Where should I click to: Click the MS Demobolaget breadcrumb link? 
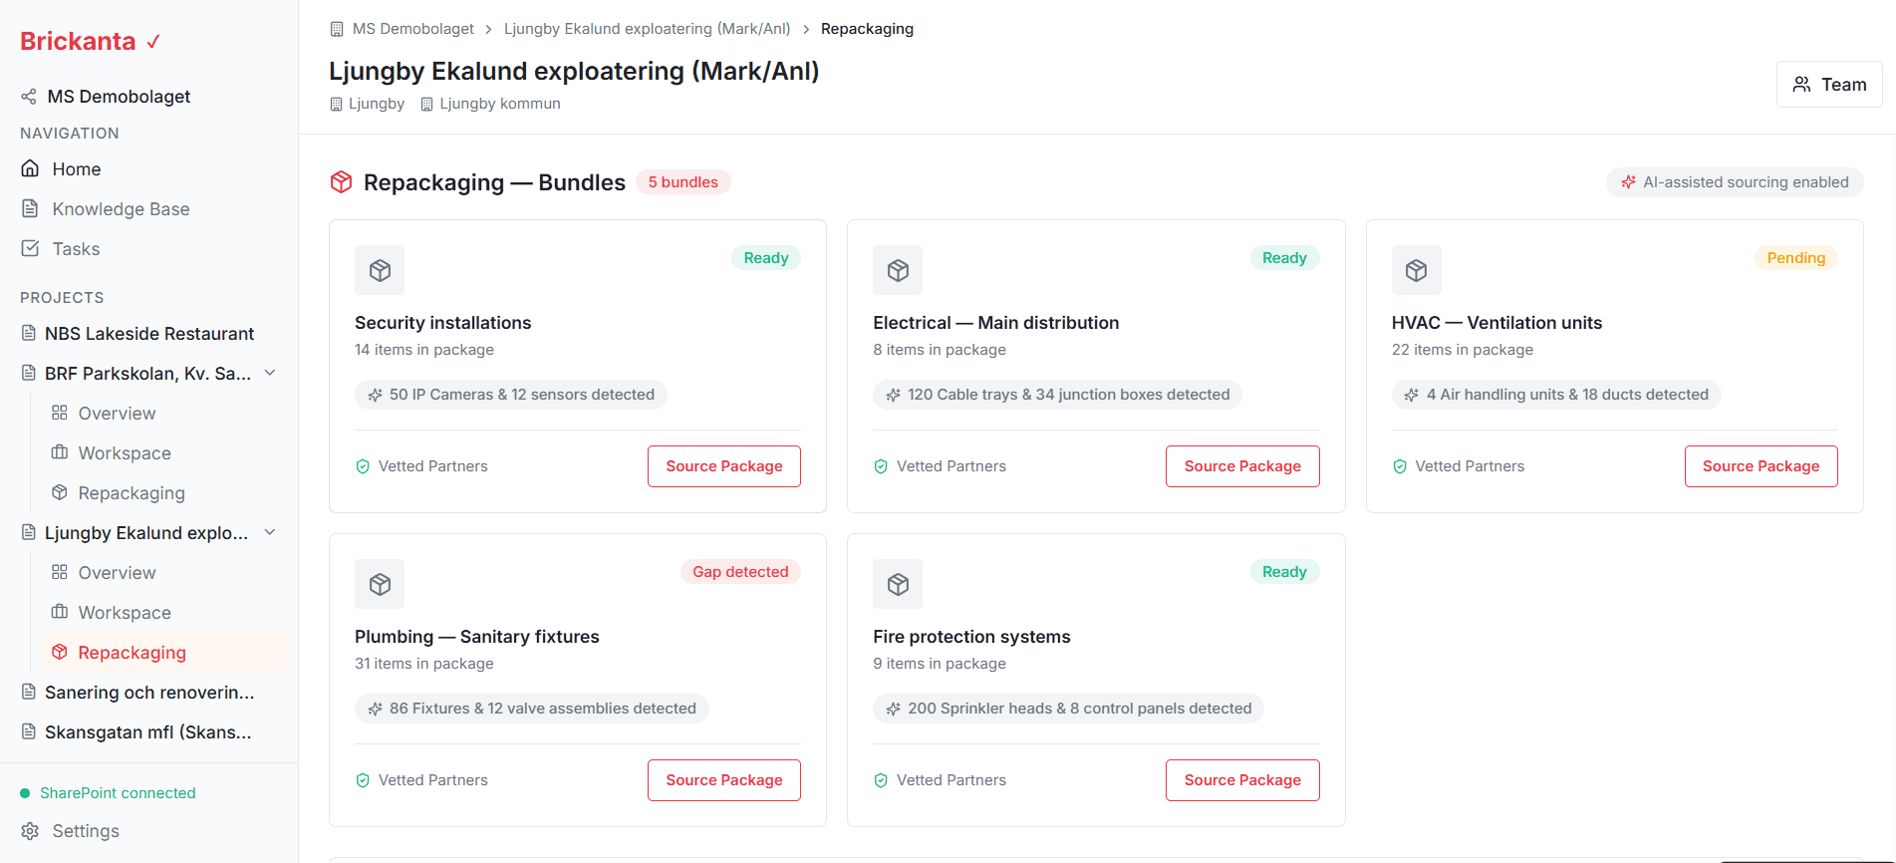[x=412, y=29]
